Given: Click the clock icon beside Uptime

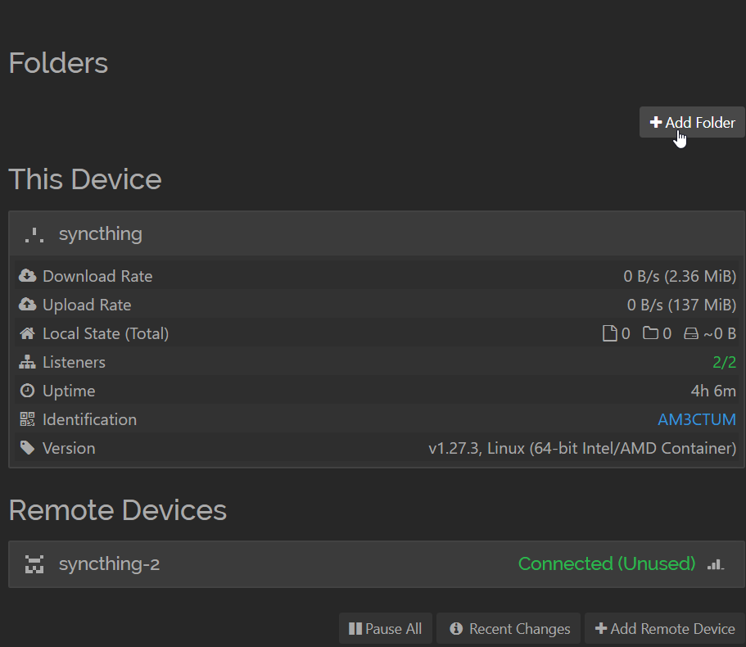Looking at the screenshot, I should [x=27, y=391].
